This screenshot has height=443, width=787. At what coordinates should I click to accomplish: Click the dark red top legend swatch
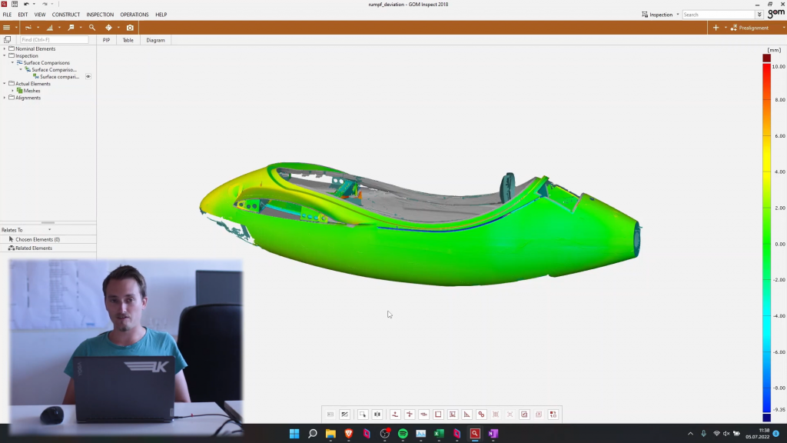(766, 58)
